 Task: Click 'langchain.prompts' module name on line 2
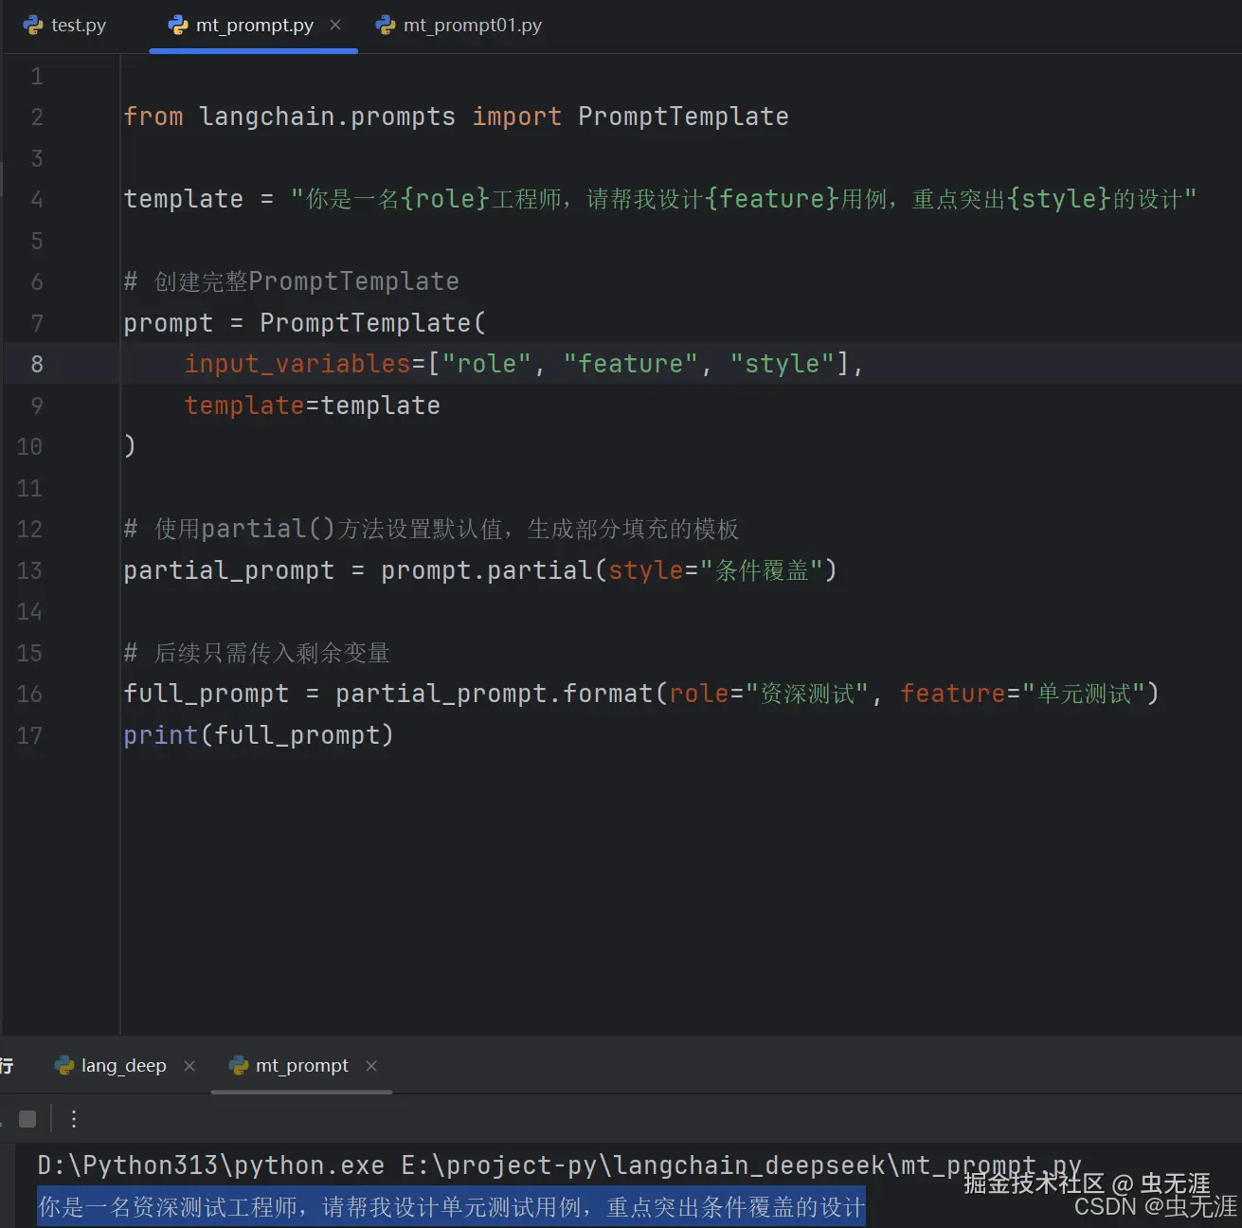coord(328,117)
